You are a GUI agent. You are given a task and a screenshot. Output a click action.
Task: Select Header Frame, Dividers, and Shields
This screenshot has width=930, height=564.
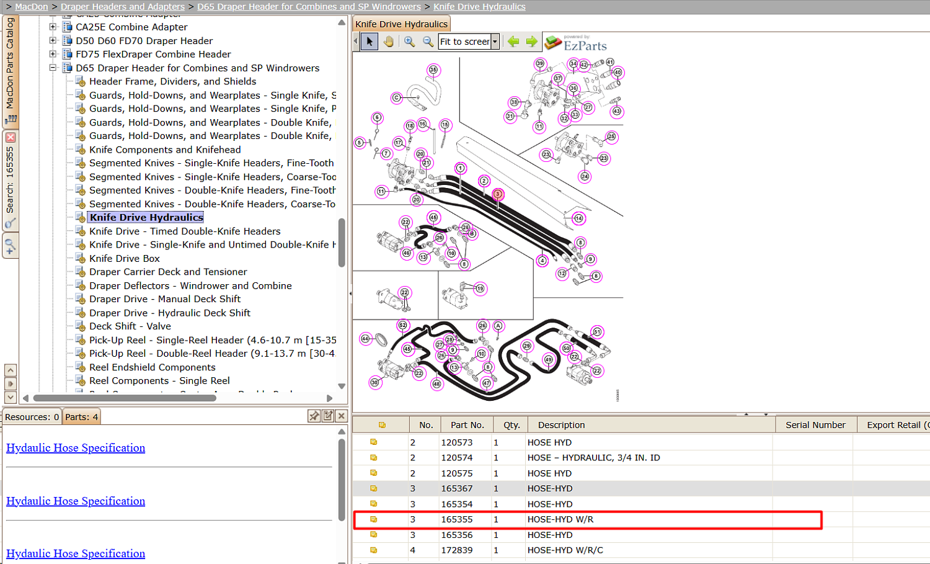click(x=172, y=81)
